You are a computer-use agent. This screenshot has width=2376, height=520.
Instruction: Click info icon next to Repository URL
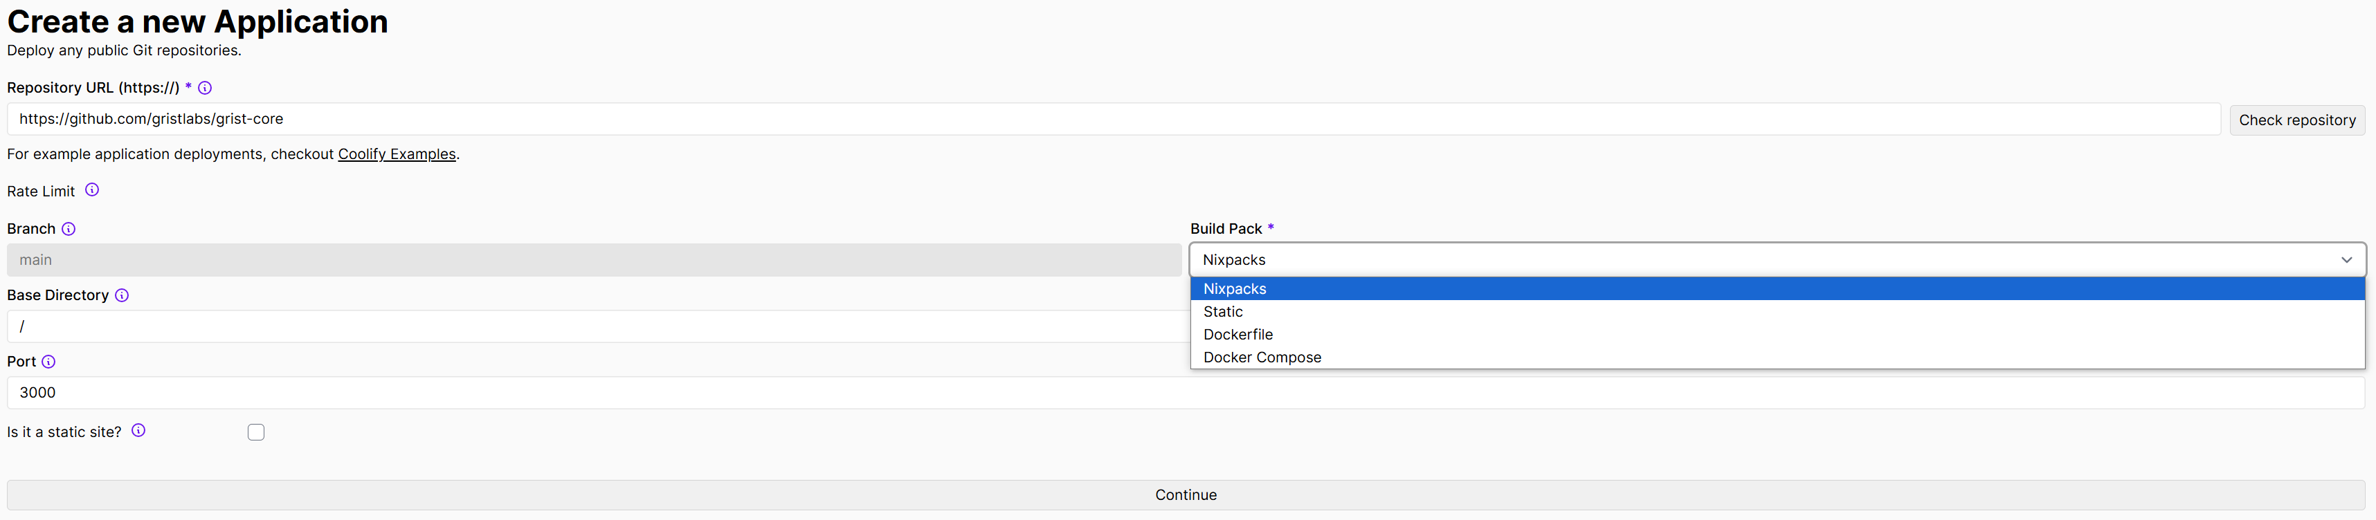(205, 88)
